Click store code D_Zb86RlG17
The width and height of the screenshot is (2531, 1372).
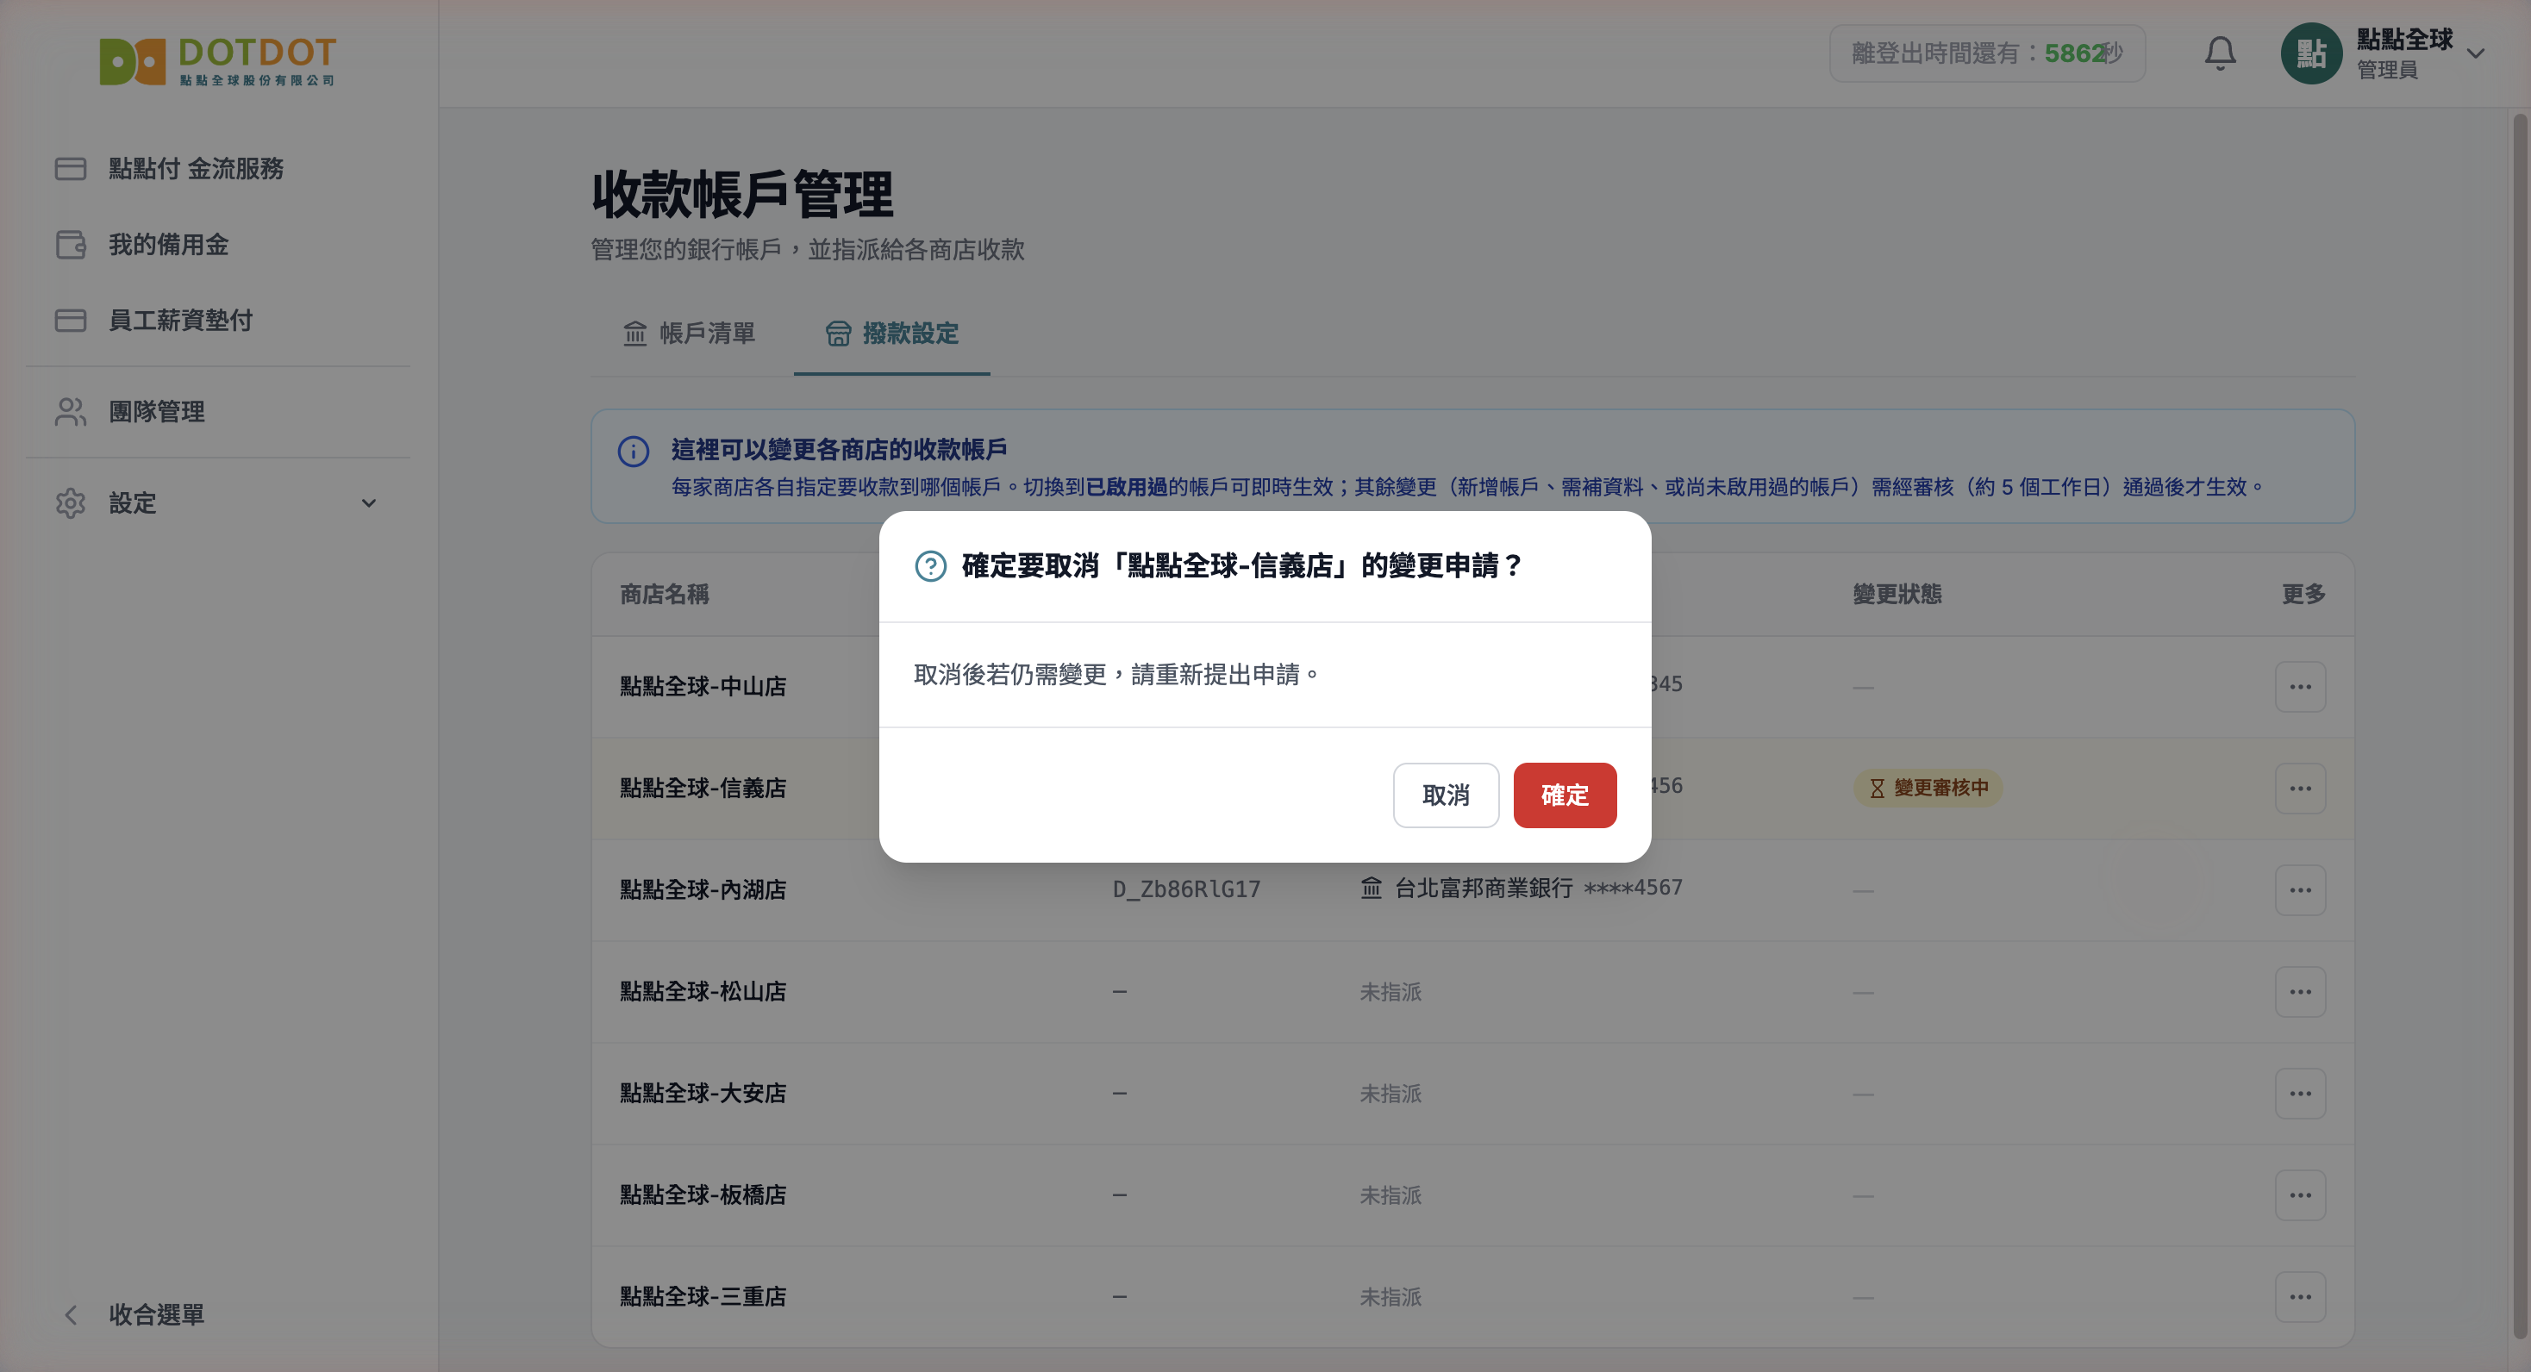[x=1186, y=889]
